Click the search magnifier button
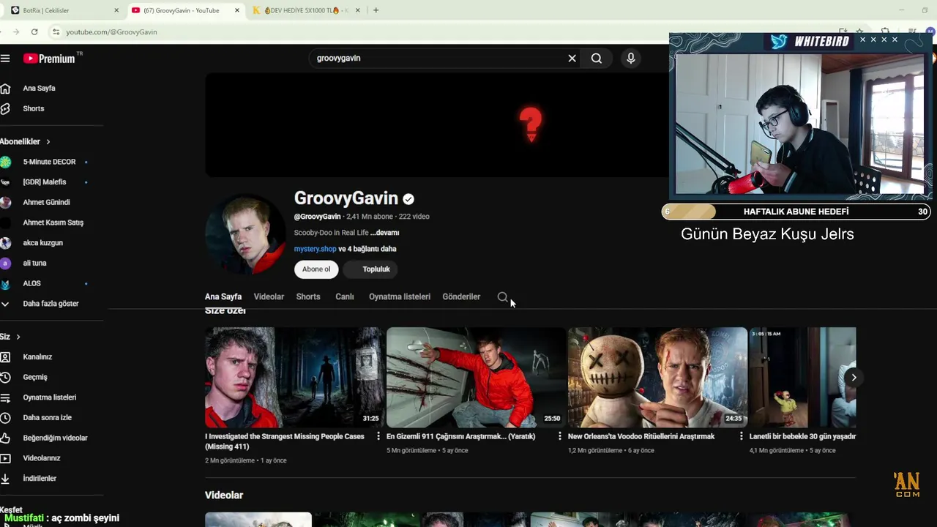This screenshot has width=937, height=527. click(597, 59)
